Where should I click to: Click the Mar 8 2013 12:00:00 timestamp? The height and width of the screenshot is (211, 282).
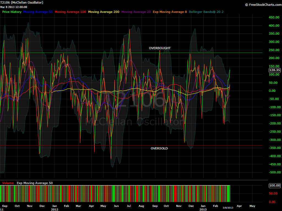point(14,7)
